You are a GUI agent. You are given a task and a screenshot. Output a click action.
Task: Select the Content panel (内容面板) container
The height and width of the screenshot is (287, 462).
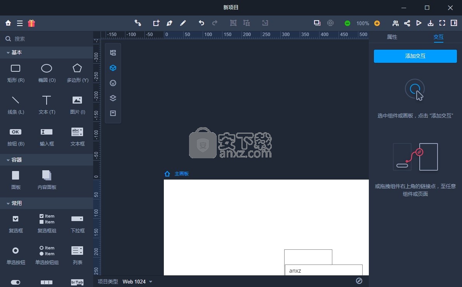tap(47, 180)
